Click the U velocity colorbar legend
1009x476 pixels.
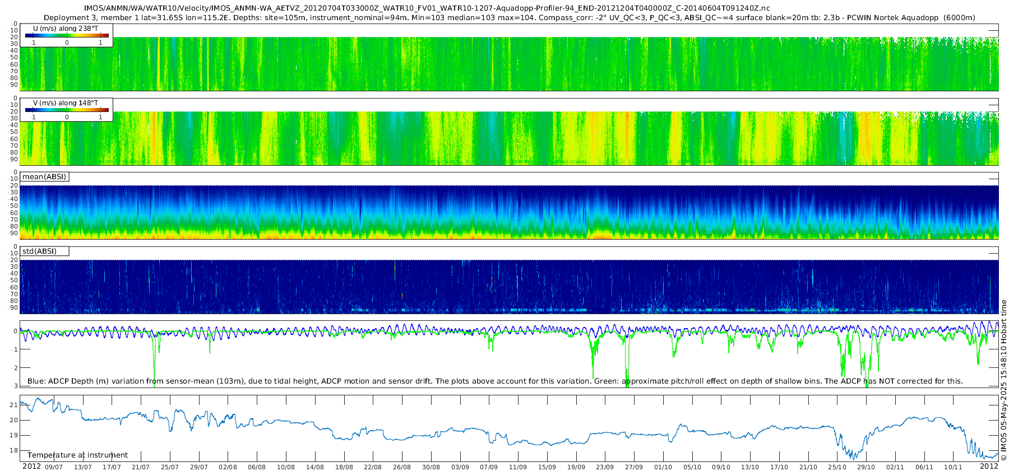[x=67, y=35]
